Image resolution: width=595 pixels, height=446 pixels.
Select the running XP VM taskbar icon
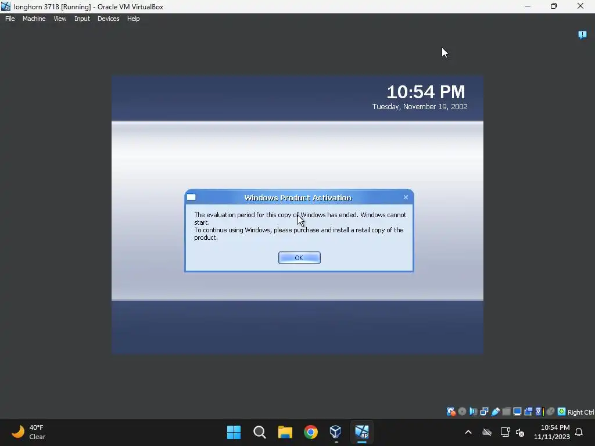point(361,432)
